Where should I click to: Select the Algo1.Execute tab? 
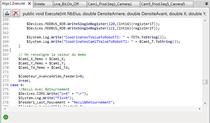coord(14,4)
